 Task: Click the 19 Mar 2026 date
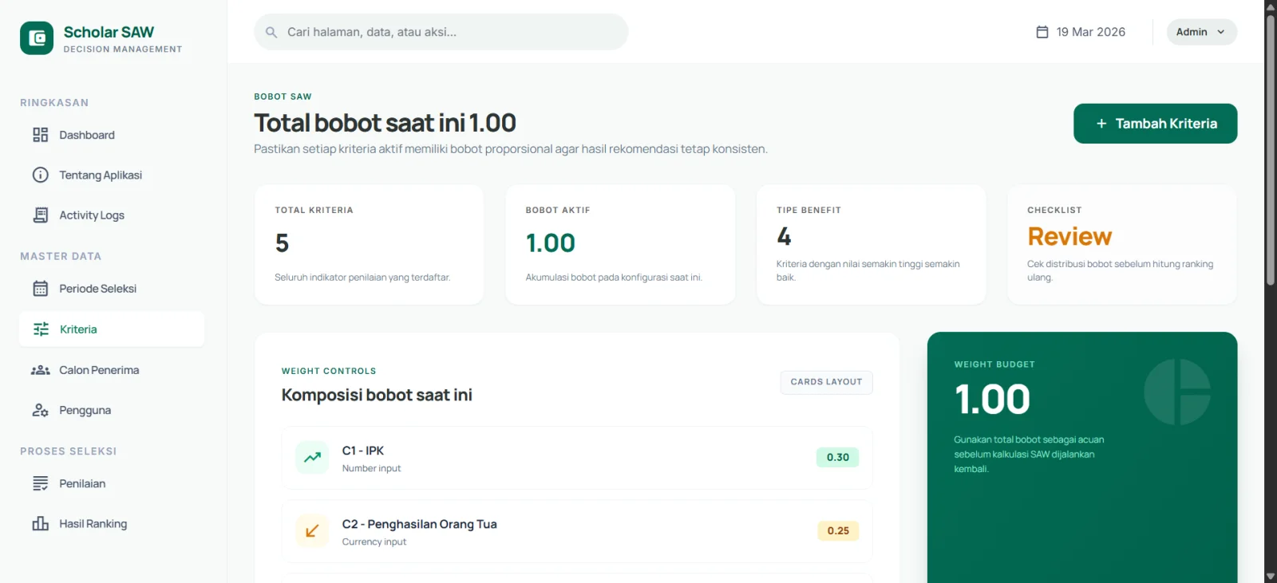click(1081, 32)
